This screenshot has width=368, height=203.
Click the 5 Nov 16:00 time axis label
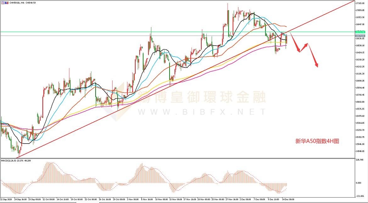148,199
